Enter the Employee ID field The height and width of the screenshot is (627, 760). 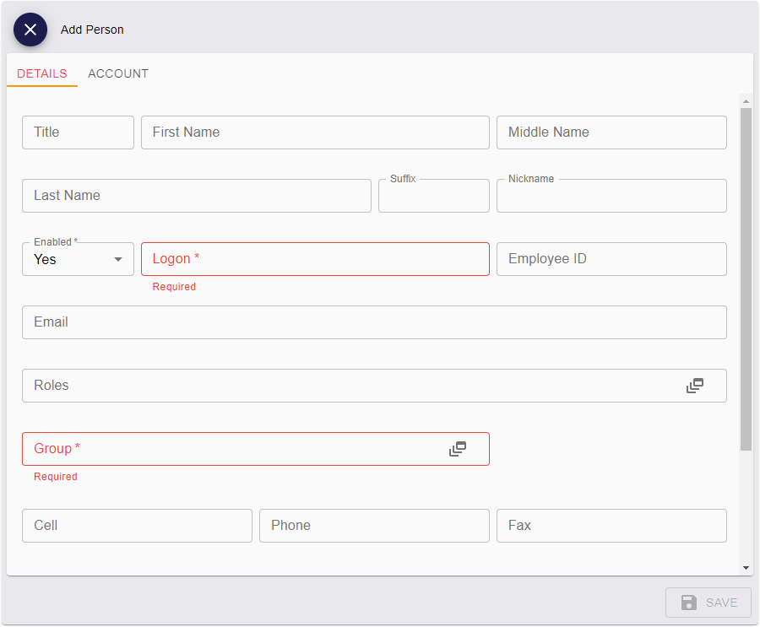[611, 259]
